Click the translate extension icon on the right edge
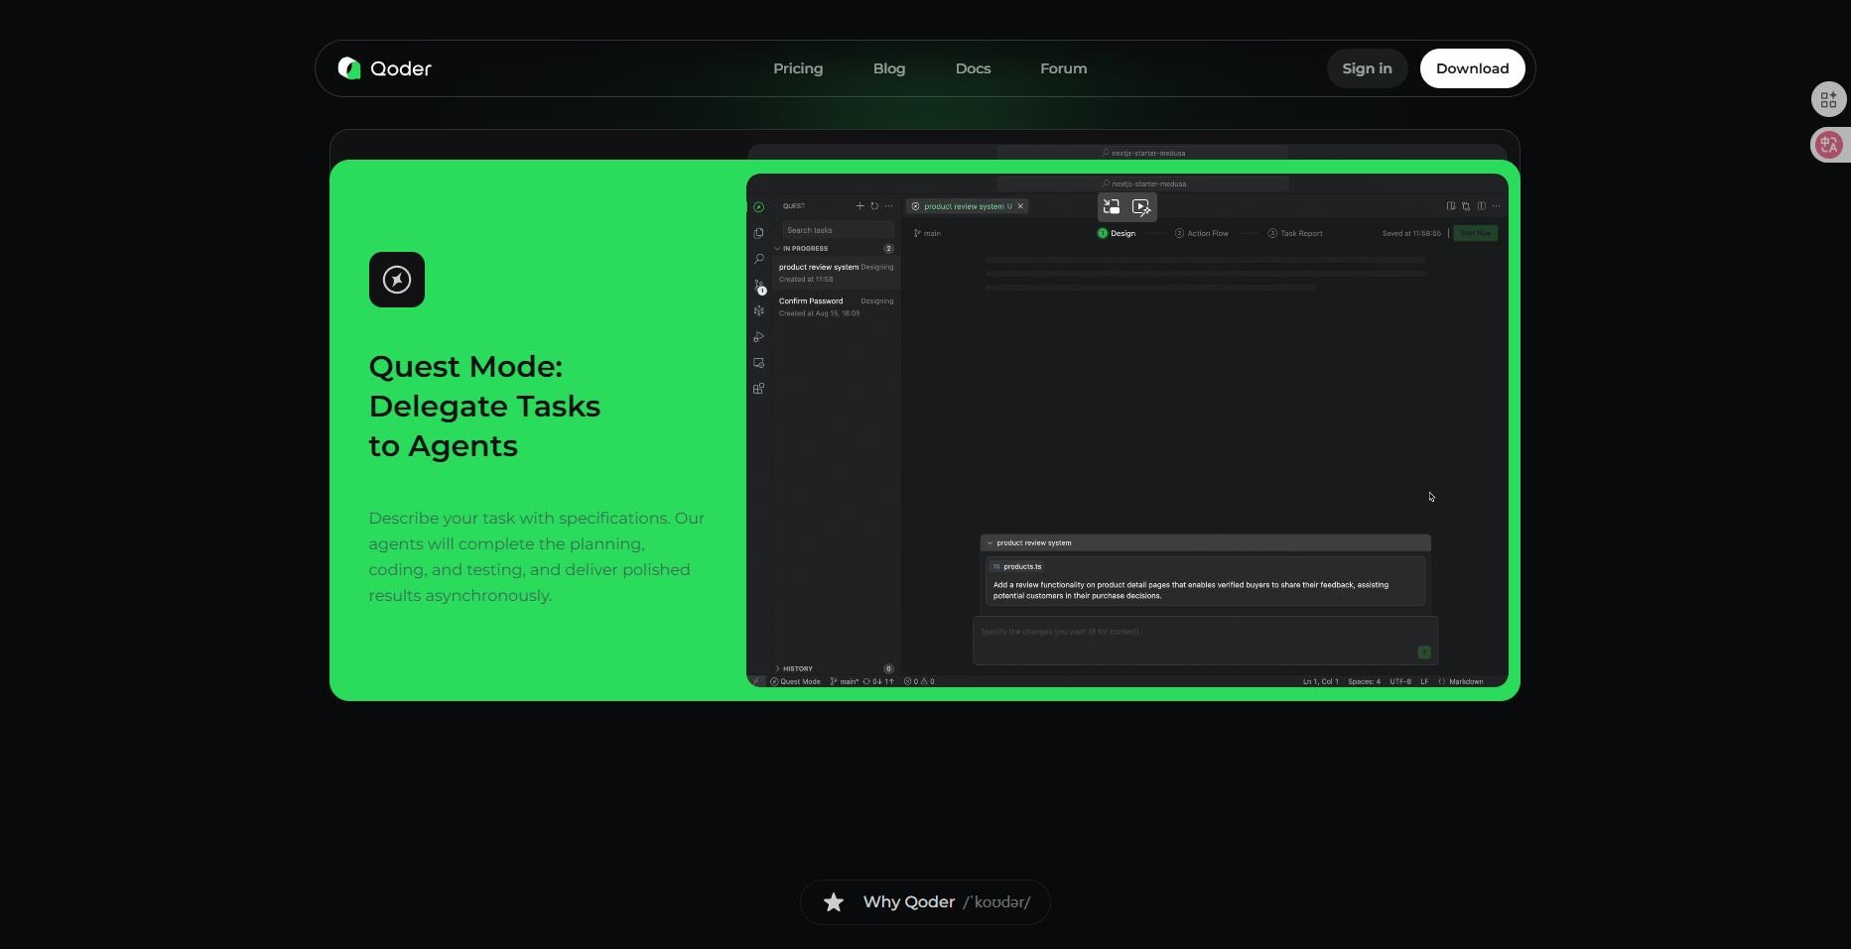 (x=1828, y=145)
